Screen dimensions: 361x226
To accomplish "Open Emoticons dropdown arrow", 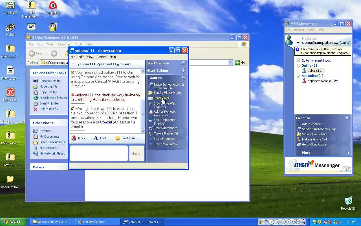I will tap(138, 138).
